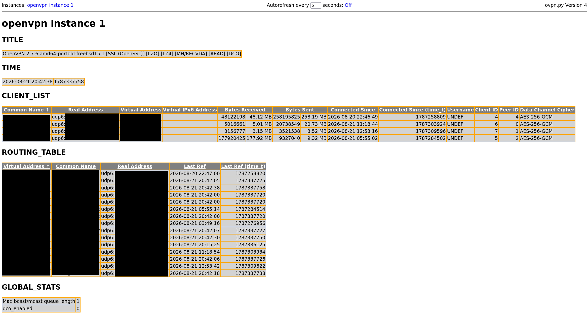This screenshot has height=315, width=588.
Task: Sort by Connected Since column
Action: pos(353,110)
